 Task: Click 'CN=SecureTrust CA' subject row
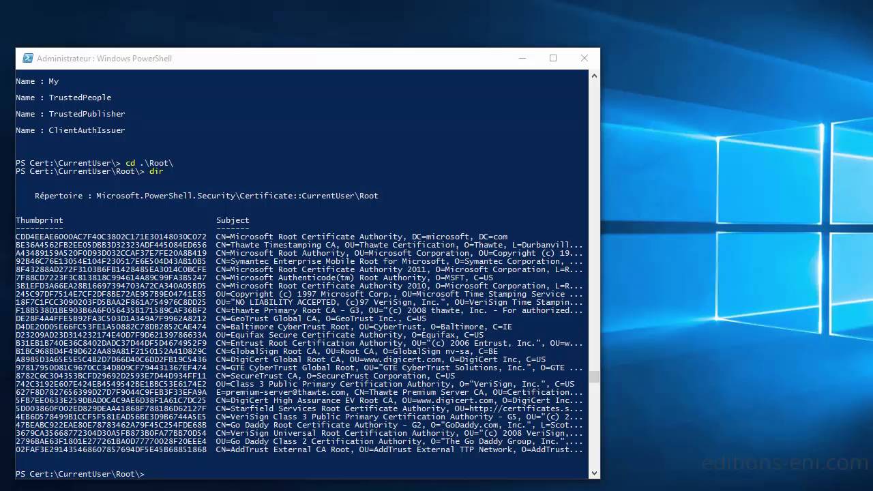[336, 376]
